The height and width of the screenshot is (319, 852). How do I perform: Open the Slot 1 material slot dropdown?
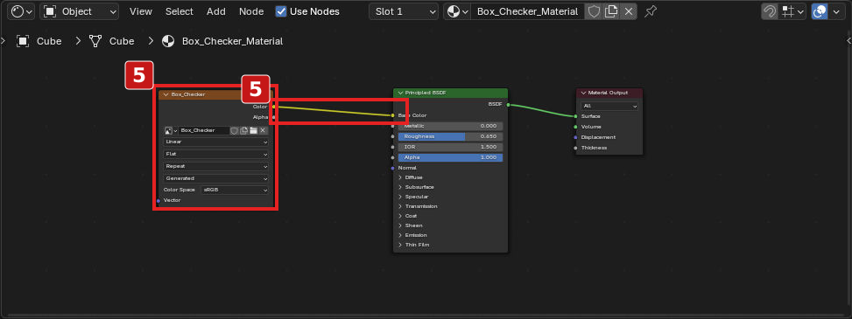pyautogui.click(x=404, y=11)
